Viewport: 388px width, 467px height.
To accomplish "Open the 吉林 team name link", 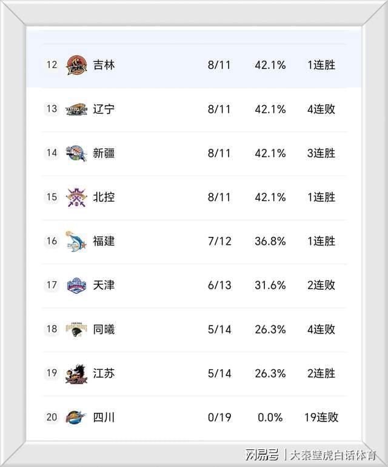I will pyautogui.click(x=104, y=65).
